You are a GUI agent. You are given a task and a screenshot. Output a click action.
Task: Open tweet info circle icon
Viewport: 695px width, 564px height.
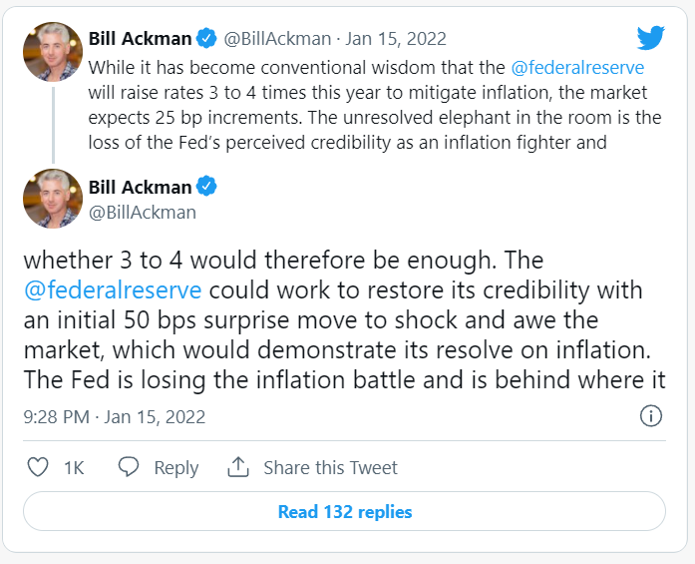(x=650, y=415)
